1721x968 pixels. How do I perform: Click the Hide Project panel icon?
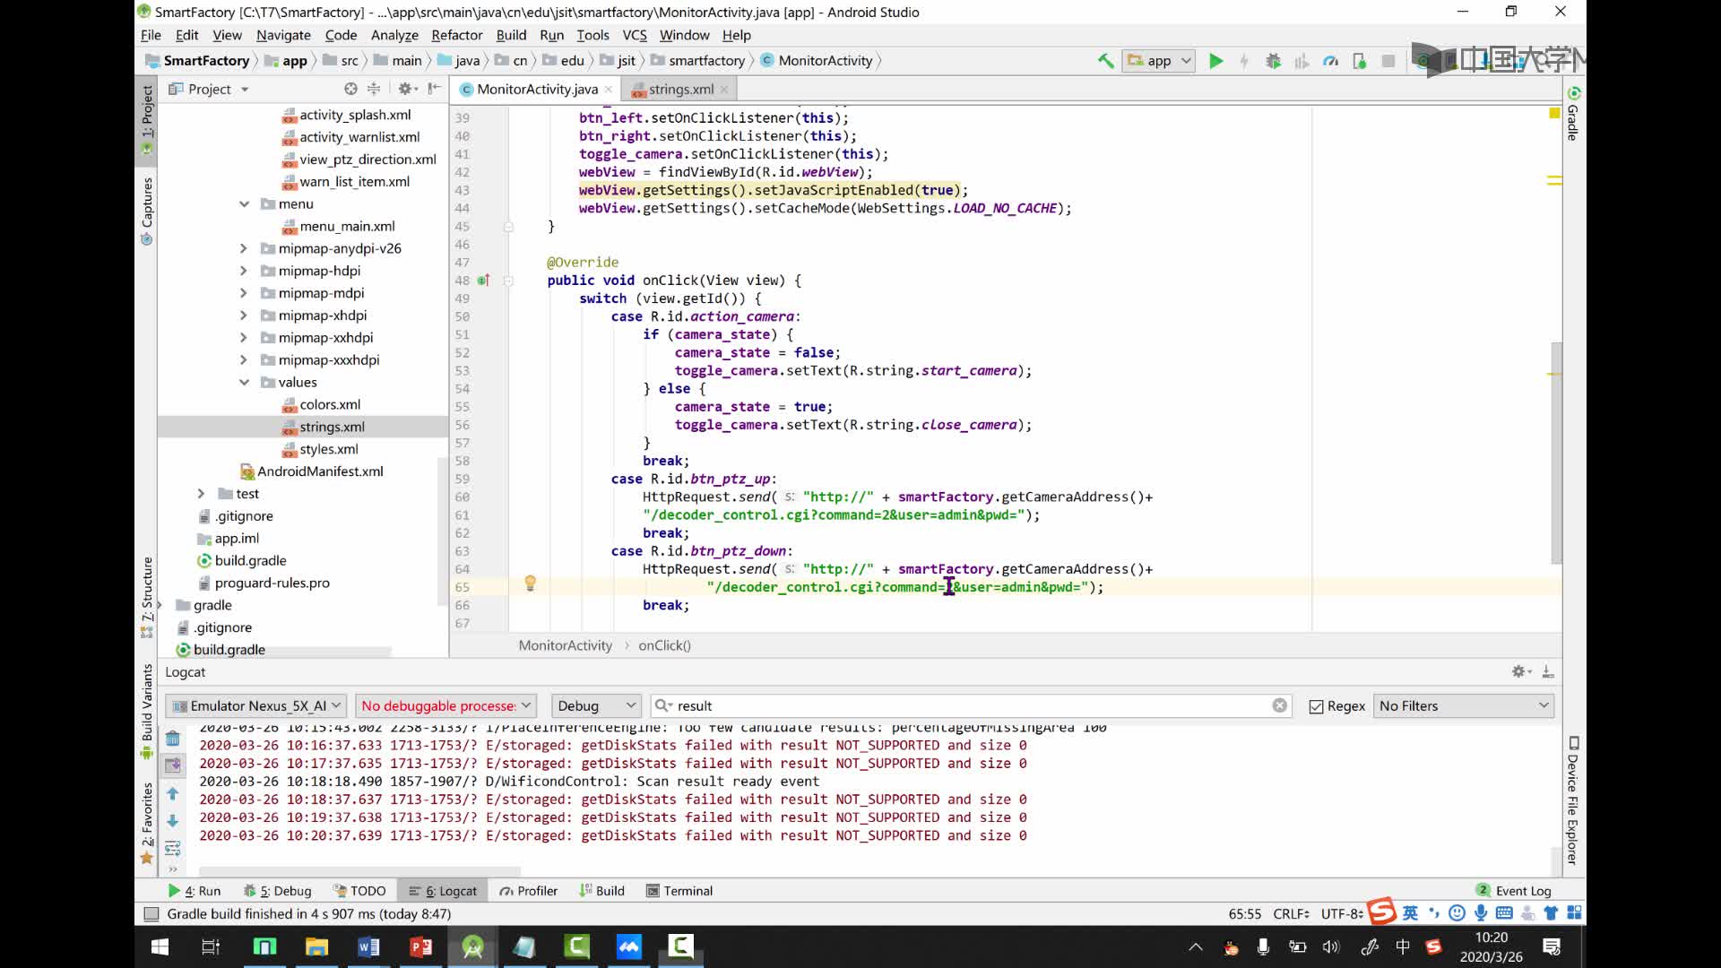click(x=434, y=89)
